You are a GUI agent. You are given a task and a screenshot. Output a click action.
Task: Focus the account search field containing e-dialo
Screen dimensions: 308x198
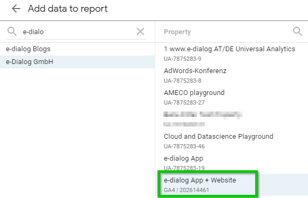click(77, 31)
